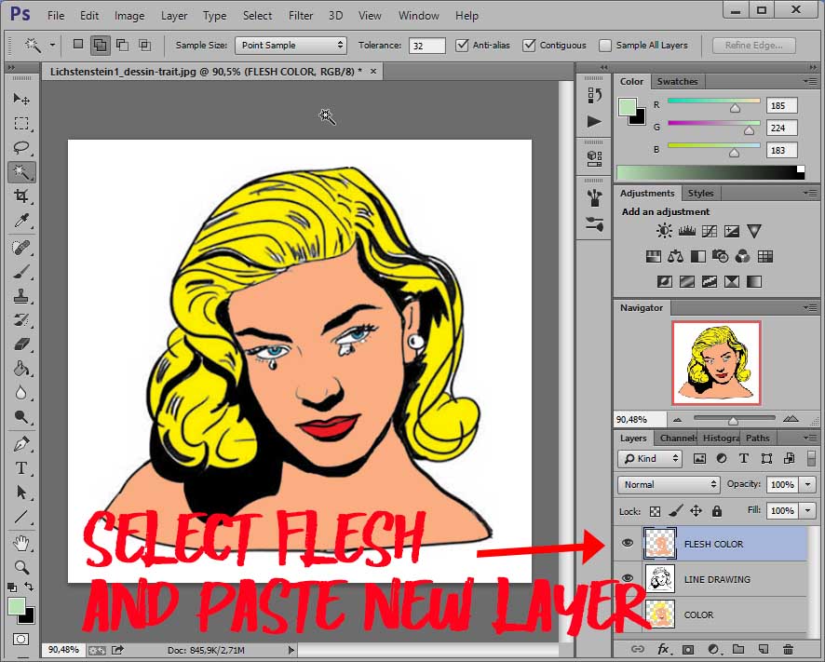The image size is (825, 662).
Task: Hide the FLESH COLOR layer
Action: coord(628,543)
